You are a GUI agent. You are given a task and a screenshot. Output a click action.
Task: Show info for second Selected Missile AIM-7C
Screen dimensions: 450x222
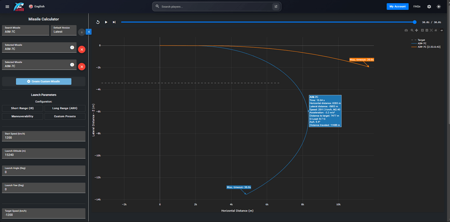[x=72, y=64]
